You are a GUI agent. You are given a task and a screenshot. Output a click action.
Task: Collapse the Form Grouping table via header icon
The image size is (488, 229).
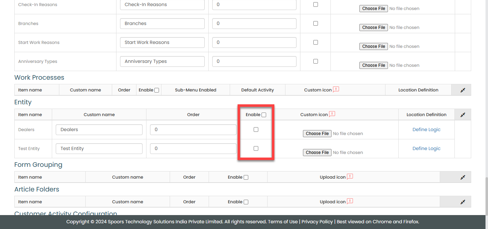pyautogui.click(x=463, y=177)
